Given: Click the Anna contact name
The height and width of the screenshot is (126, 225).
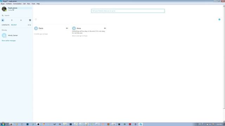Looking at the screenshot, I should pyautogui.click(x=79, y=28).
